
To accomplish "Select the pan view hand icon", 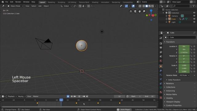I will pyautogui.click(x=139, y=11).
